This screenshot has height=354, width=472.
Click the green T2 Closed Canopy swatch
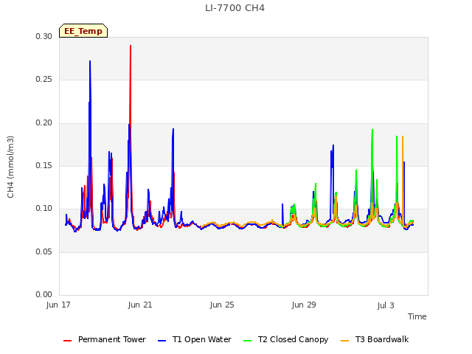pyautogui.click(x=248, y=341)
